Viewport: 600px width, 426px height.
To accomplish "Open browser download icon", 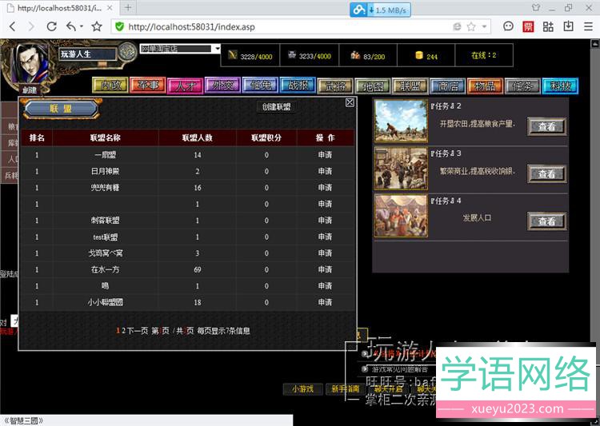I will tap(568, 26).
